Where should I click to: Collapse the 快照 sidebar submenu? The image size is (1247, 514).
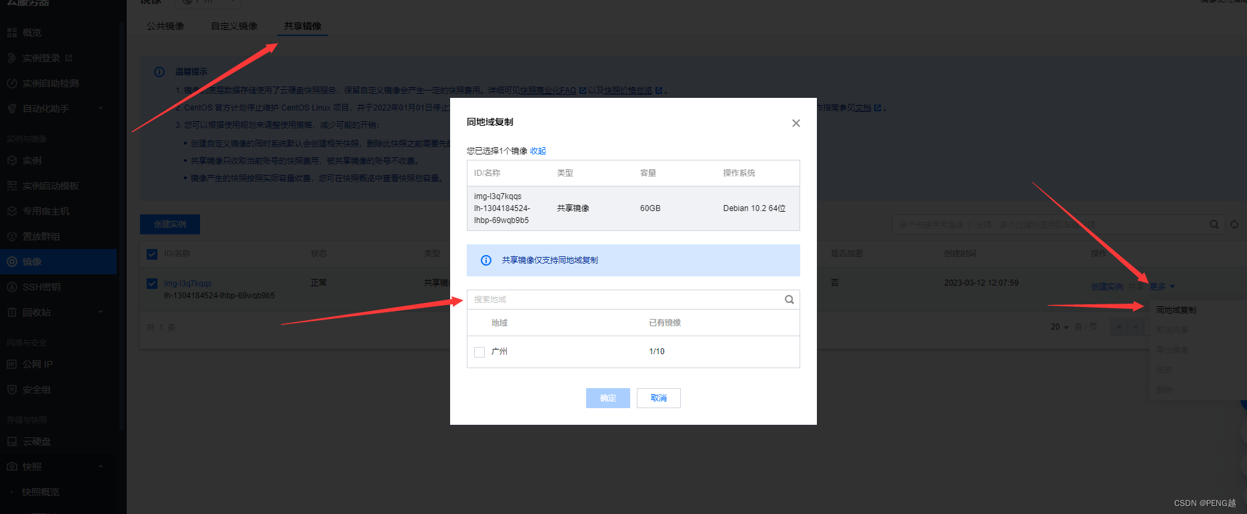(101, 467)
